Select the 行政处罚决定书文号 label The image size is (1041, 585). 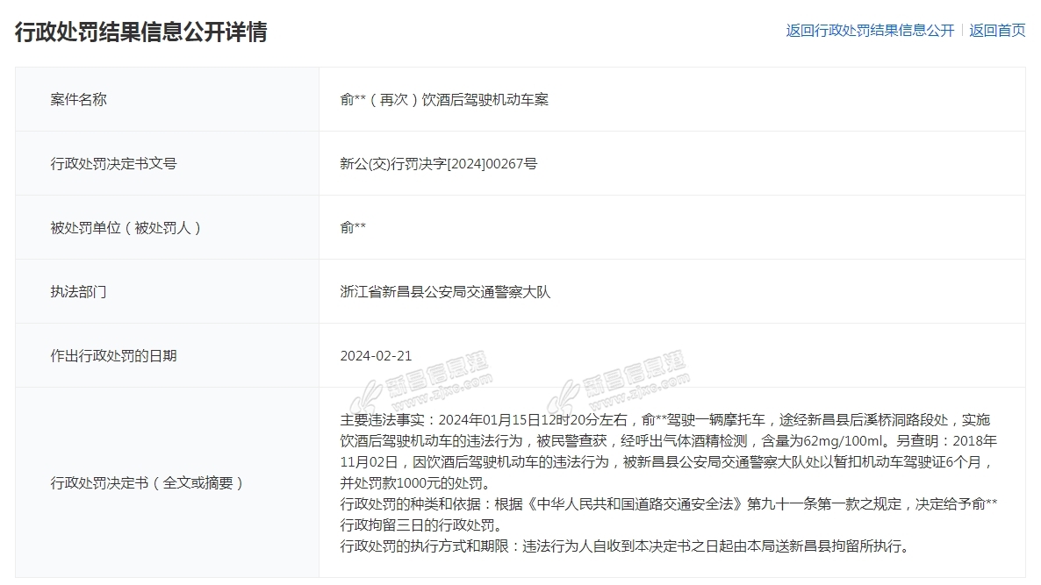[114, 163]
